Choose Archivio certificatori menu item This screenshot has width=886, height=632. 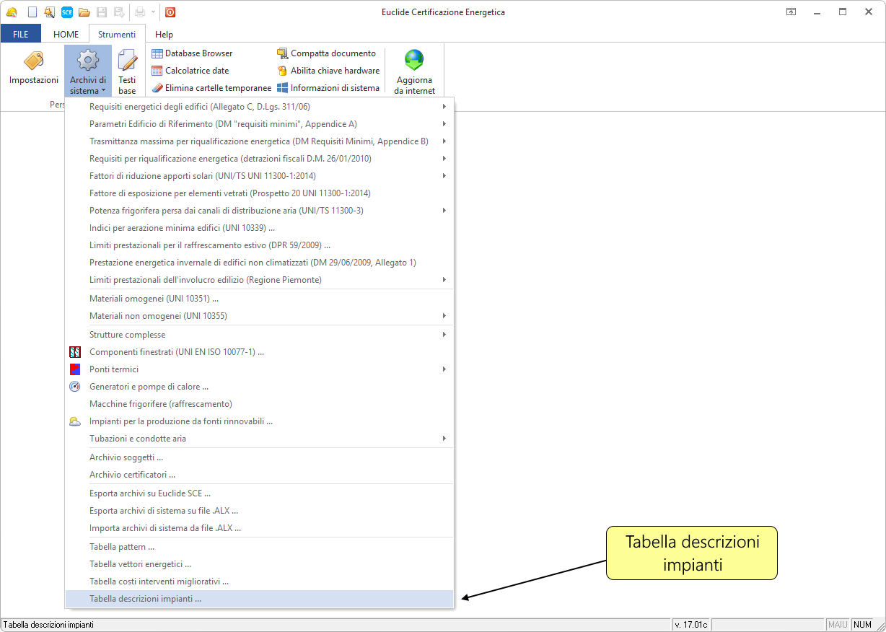pyautogui.click(x=133, y=475)
